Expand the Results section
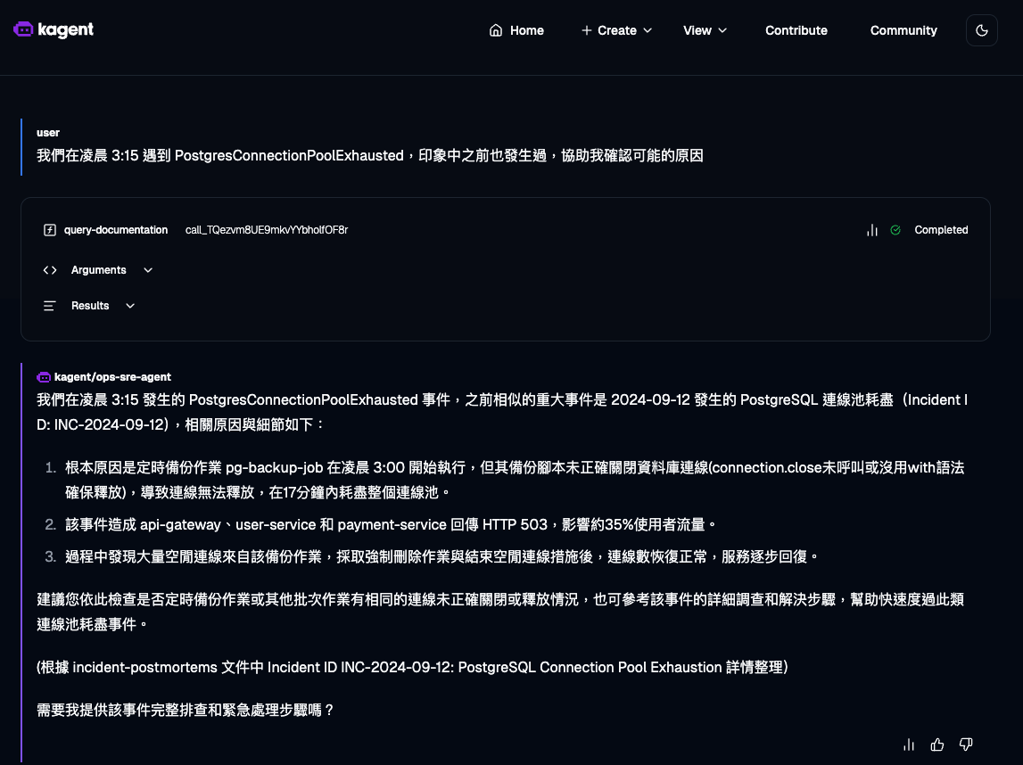The image size is (1023, 765). click(89, 306)
